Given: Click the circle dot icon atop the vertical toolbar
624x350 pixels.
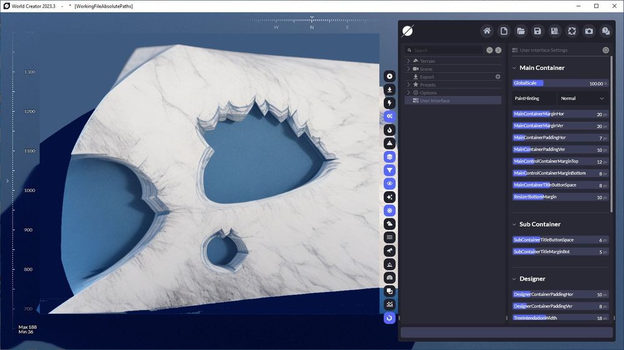Looking at the screenshot, I should point(389,76).
